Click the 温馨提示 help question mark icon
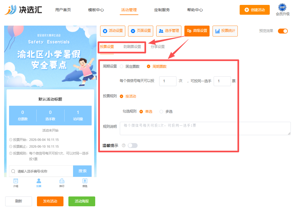Screen dimensions: 293x212 click(x=123, y=145)
